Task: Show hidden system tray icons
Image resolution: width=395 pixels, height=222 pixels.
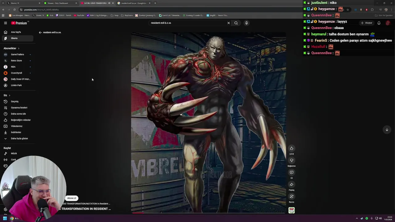Action: point(357,218)
